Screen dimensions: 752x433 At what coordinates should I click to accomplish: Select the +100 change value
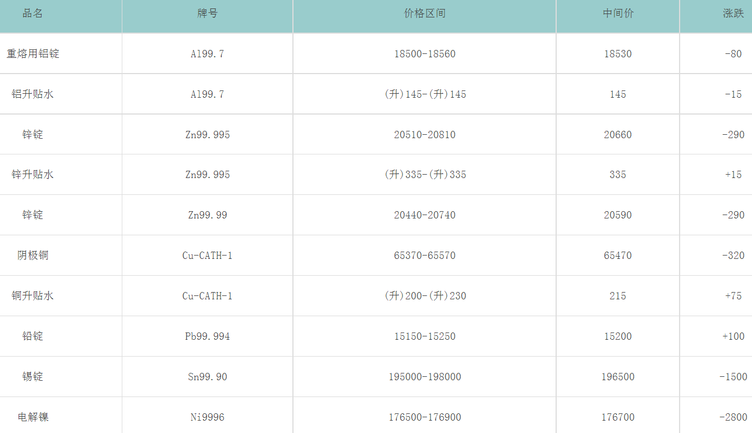pos(734,336)
